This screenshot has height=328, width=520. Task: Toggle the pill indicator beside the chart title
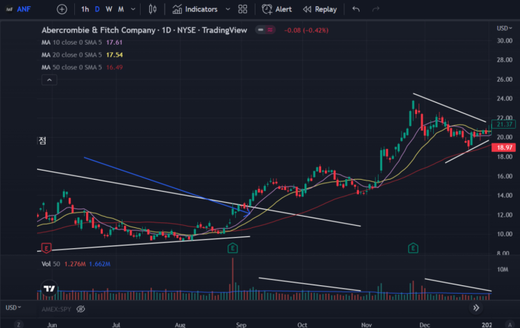tap(265, 30)
